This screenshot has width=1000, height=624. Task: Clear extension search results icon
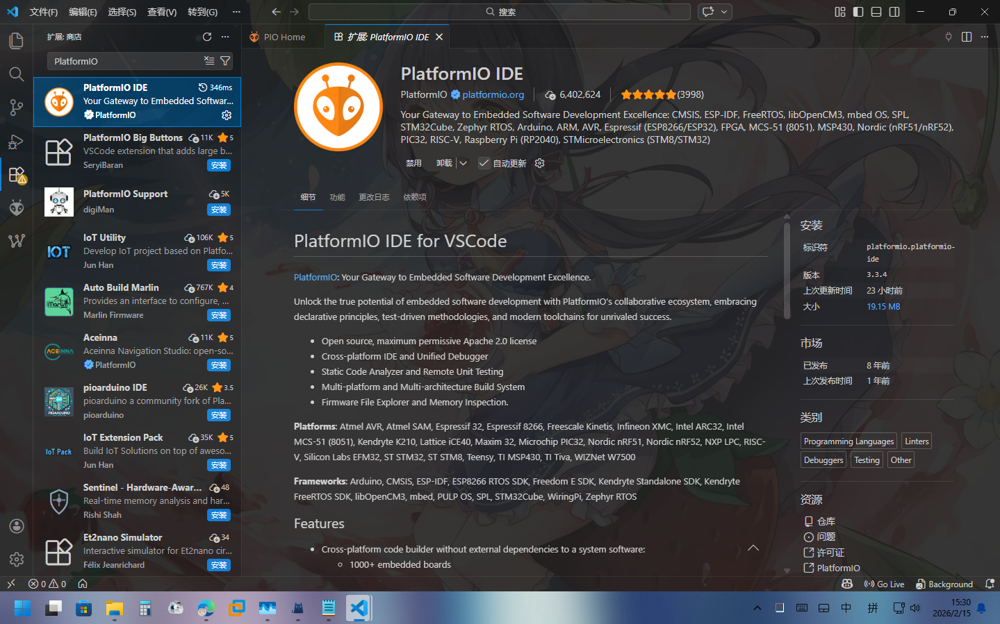point(209,61)
